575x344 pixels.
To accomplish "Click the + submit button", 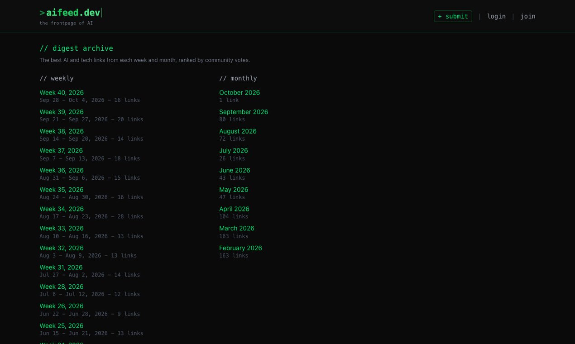I will point(453,16).
